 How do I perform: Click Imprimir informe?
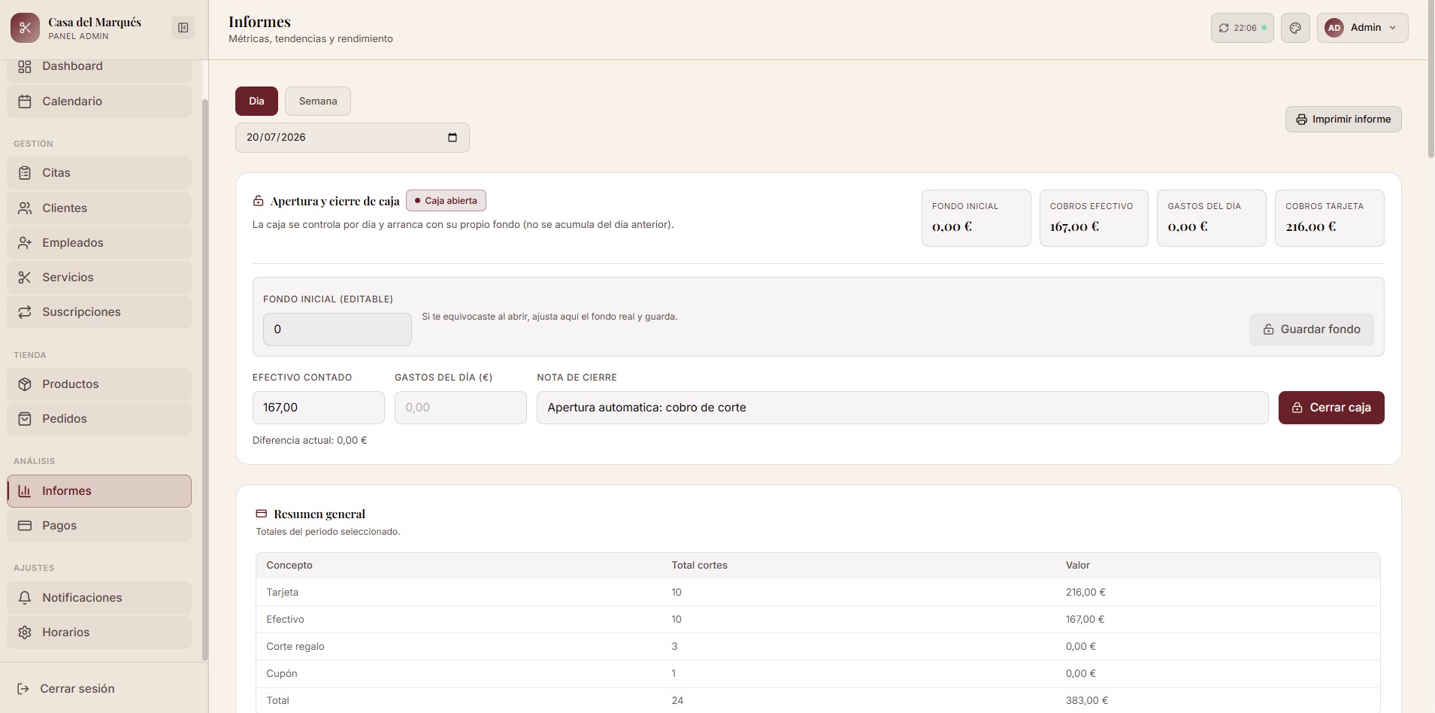point(1343,119)
